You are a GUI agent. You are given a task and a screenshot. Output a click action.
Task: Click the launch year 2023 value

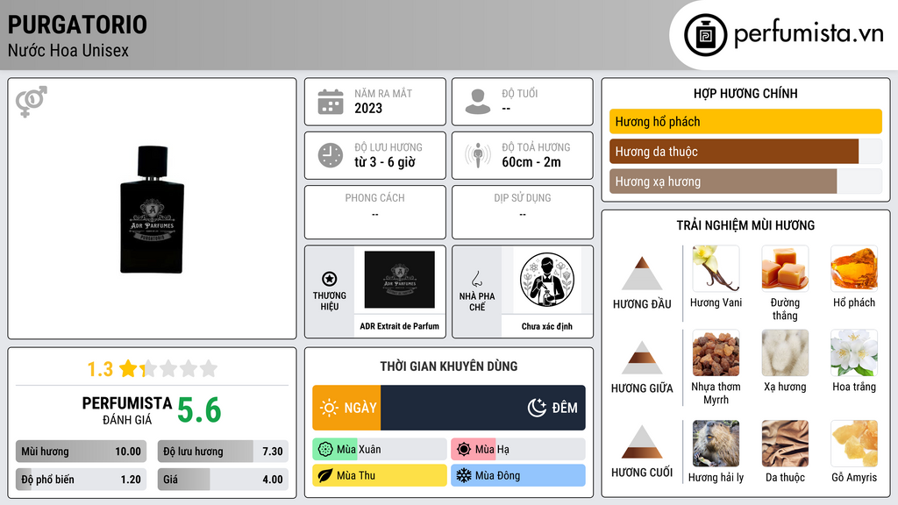368,108
